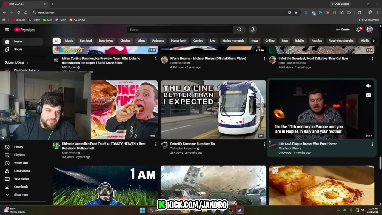Click the install app icon in address bar
This screenshot has height=215, width=382.
(289, 13)
